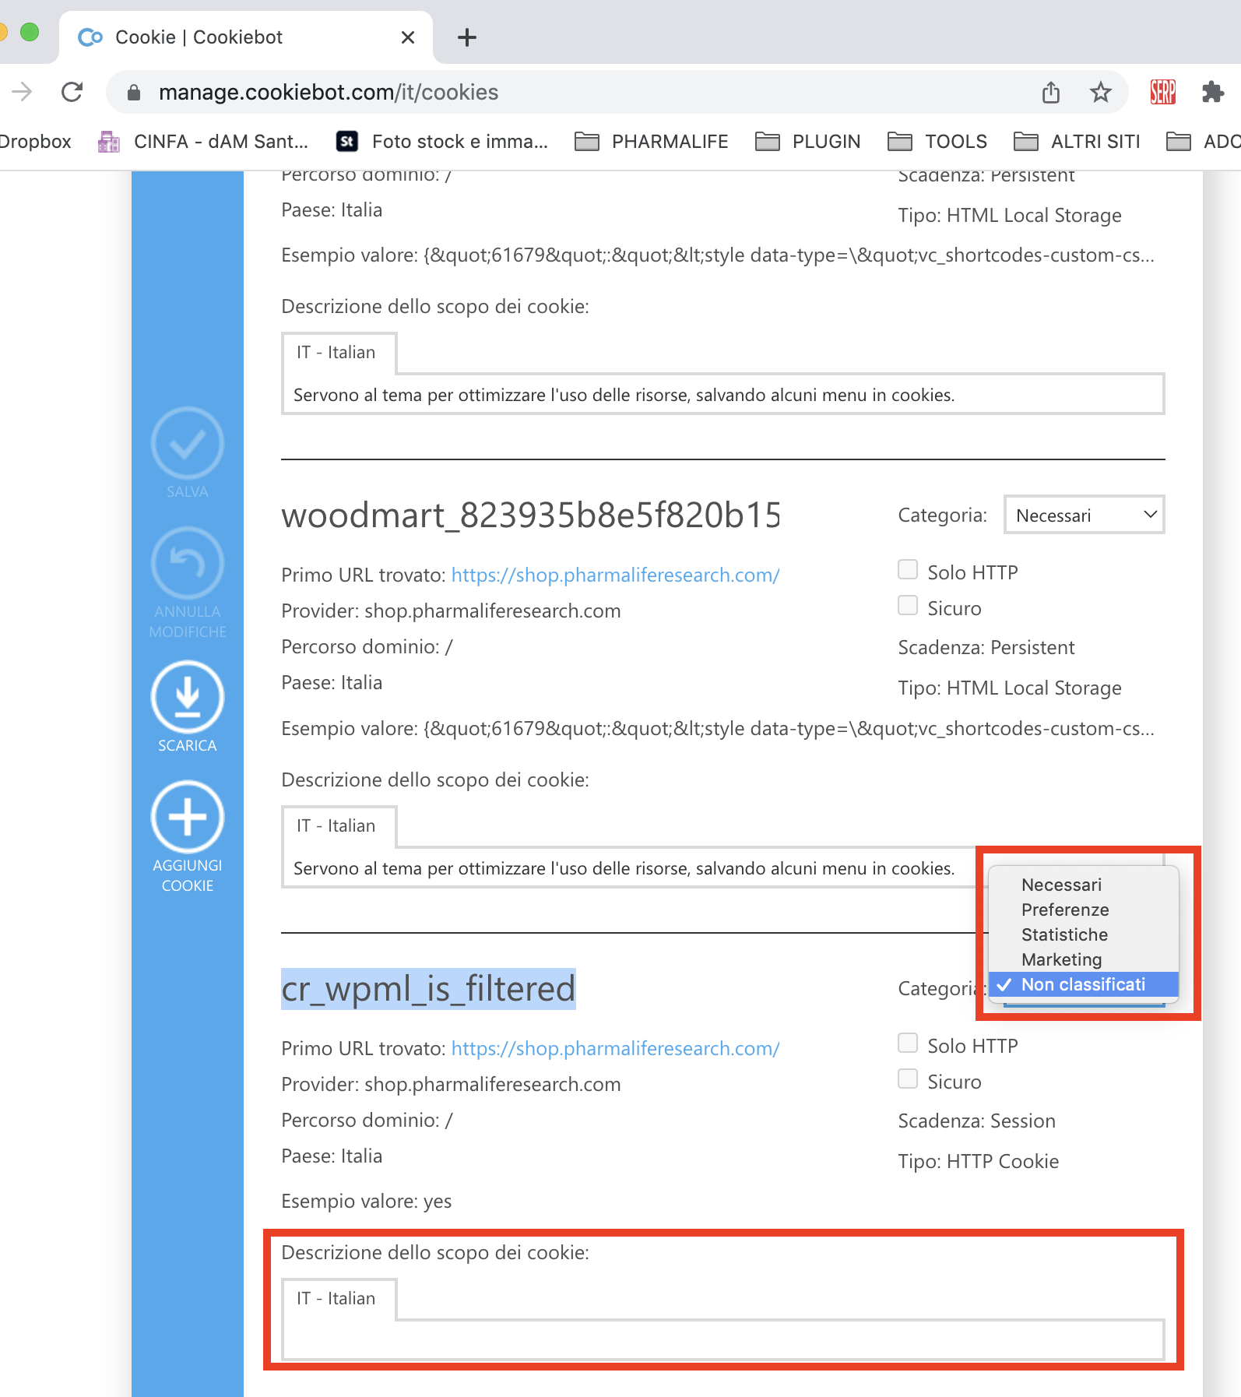Click the woodmart_823935b8e5f820b15 cookie heading

point(531,515)
